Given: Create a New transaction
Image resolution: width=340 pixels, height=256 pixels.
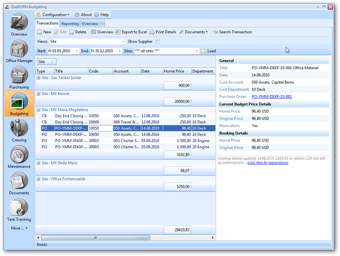Looking at the screenshot, I should [x=44, y=32].
